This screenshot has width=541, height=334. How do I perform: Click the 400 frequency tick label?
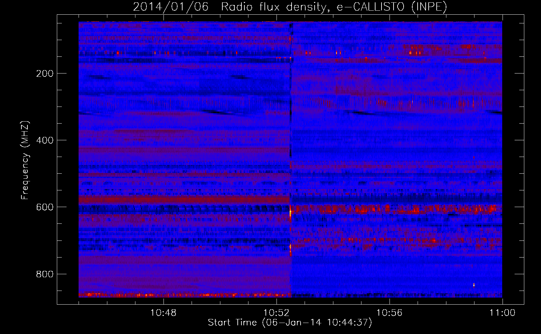45,140
